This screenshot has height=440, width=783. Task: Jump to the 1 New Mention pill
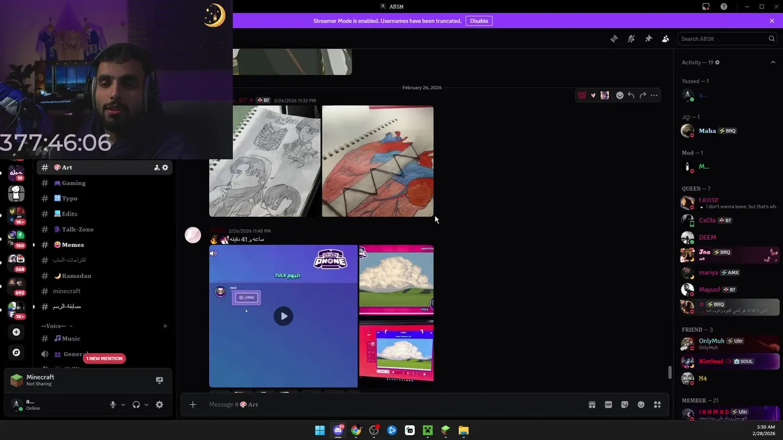click(104, 358)
